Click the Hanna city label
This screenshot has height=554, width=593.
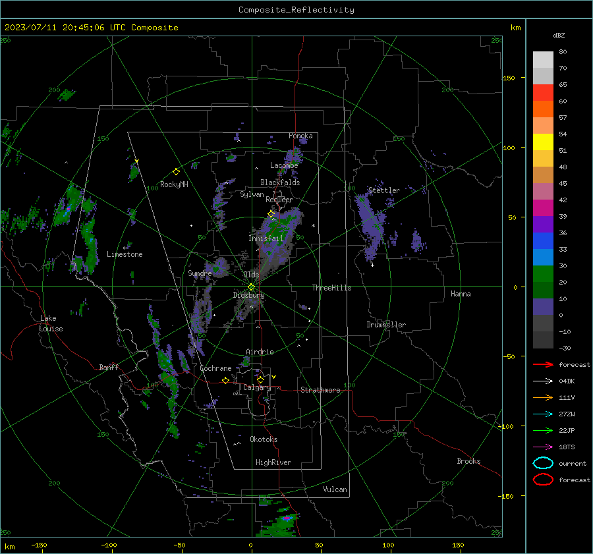461,294
